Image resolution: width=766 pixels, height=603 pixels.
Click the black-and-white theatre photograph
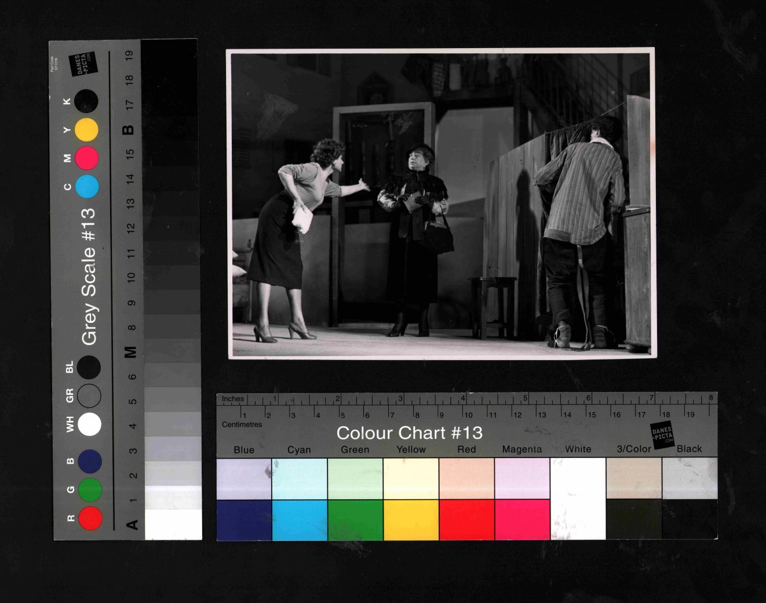pos(442,204)
